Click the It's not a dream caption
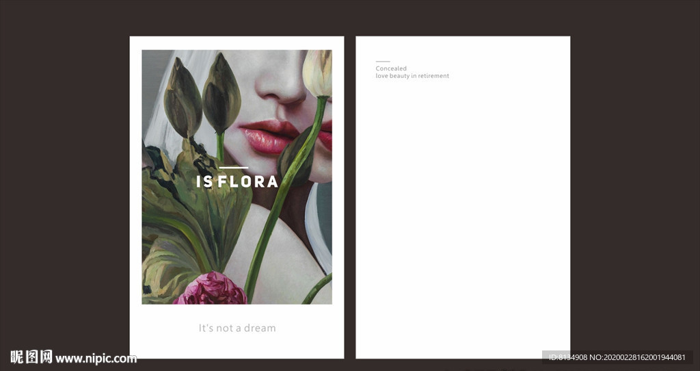The image size is (700, 371). (x=237, y=328)
